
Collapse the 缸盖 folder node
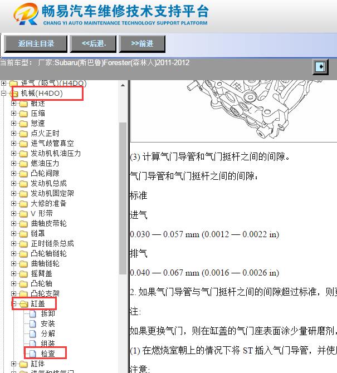pos(13,304)
